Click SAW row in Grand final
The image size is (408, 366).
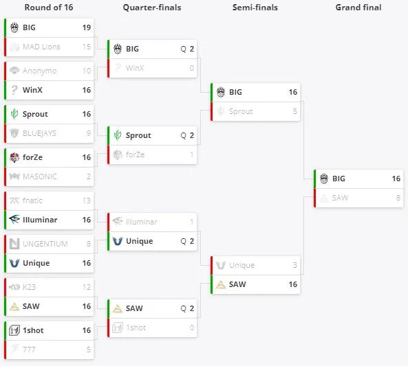pyautogui.click(x=358, y=198)
